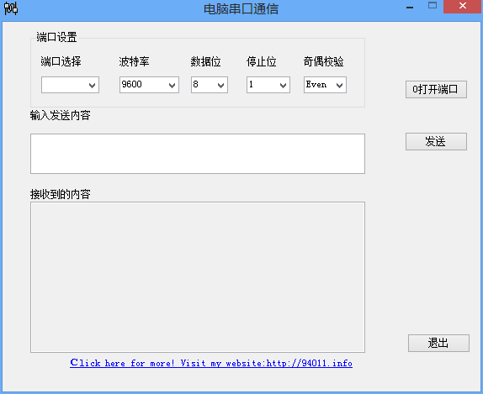Click inside the 接收到的内容 received area
Image resolution: width=483 pixels, height=394 pixels.
pyautogui.click(x=198, y=277)
